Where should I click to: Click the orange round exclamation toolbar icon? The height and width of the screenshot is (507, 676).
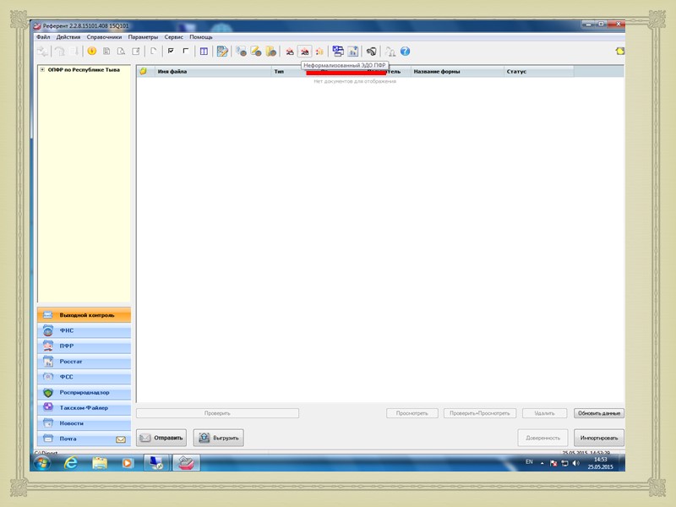pos(92,52)
